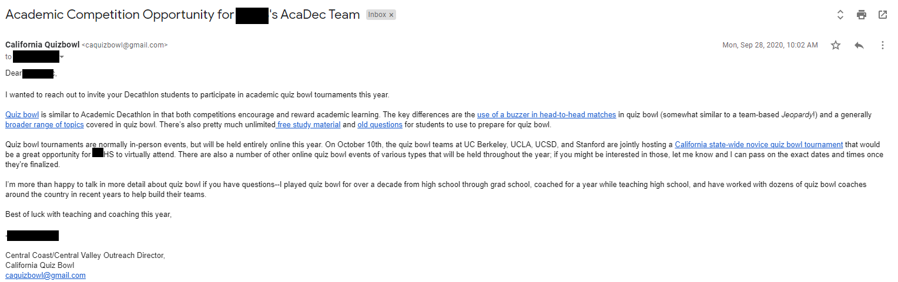Print this email using the printer icon
This screenshot has height=282, width=898.
pos(862,15)
